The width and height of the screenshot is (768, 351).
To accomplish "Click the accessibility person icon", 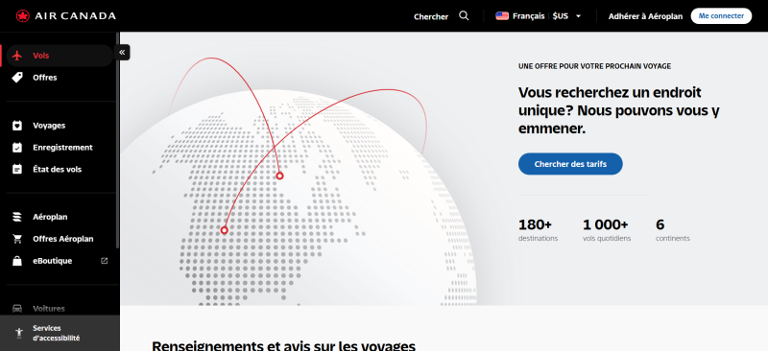I will 19,333.
